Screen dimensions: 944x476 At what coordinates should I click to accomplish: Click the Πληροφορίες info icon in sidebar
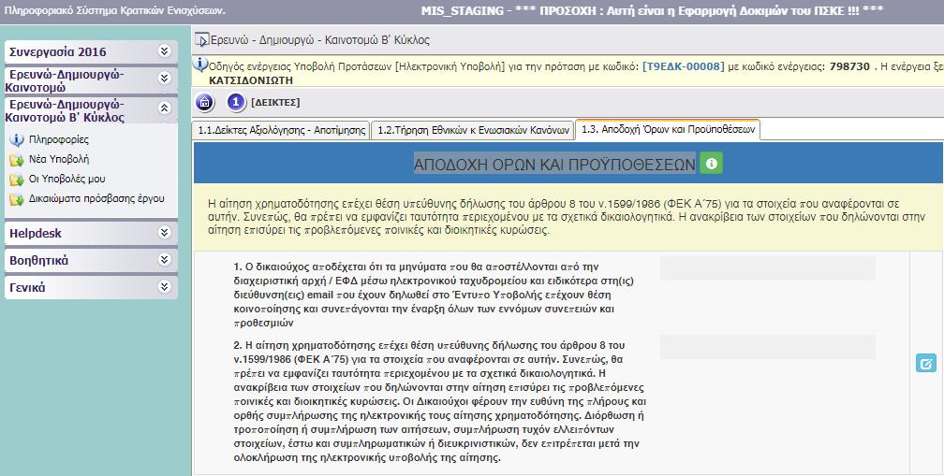(x=16, y=139)
